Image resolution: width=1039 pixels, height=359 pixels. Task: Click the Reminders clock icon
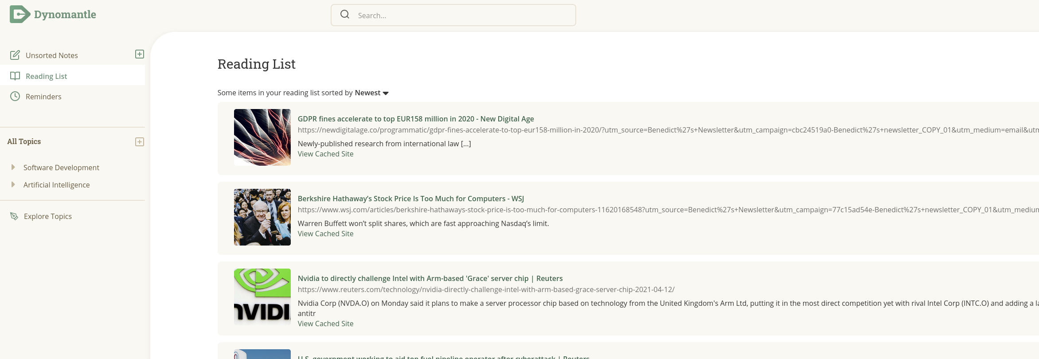15,96
